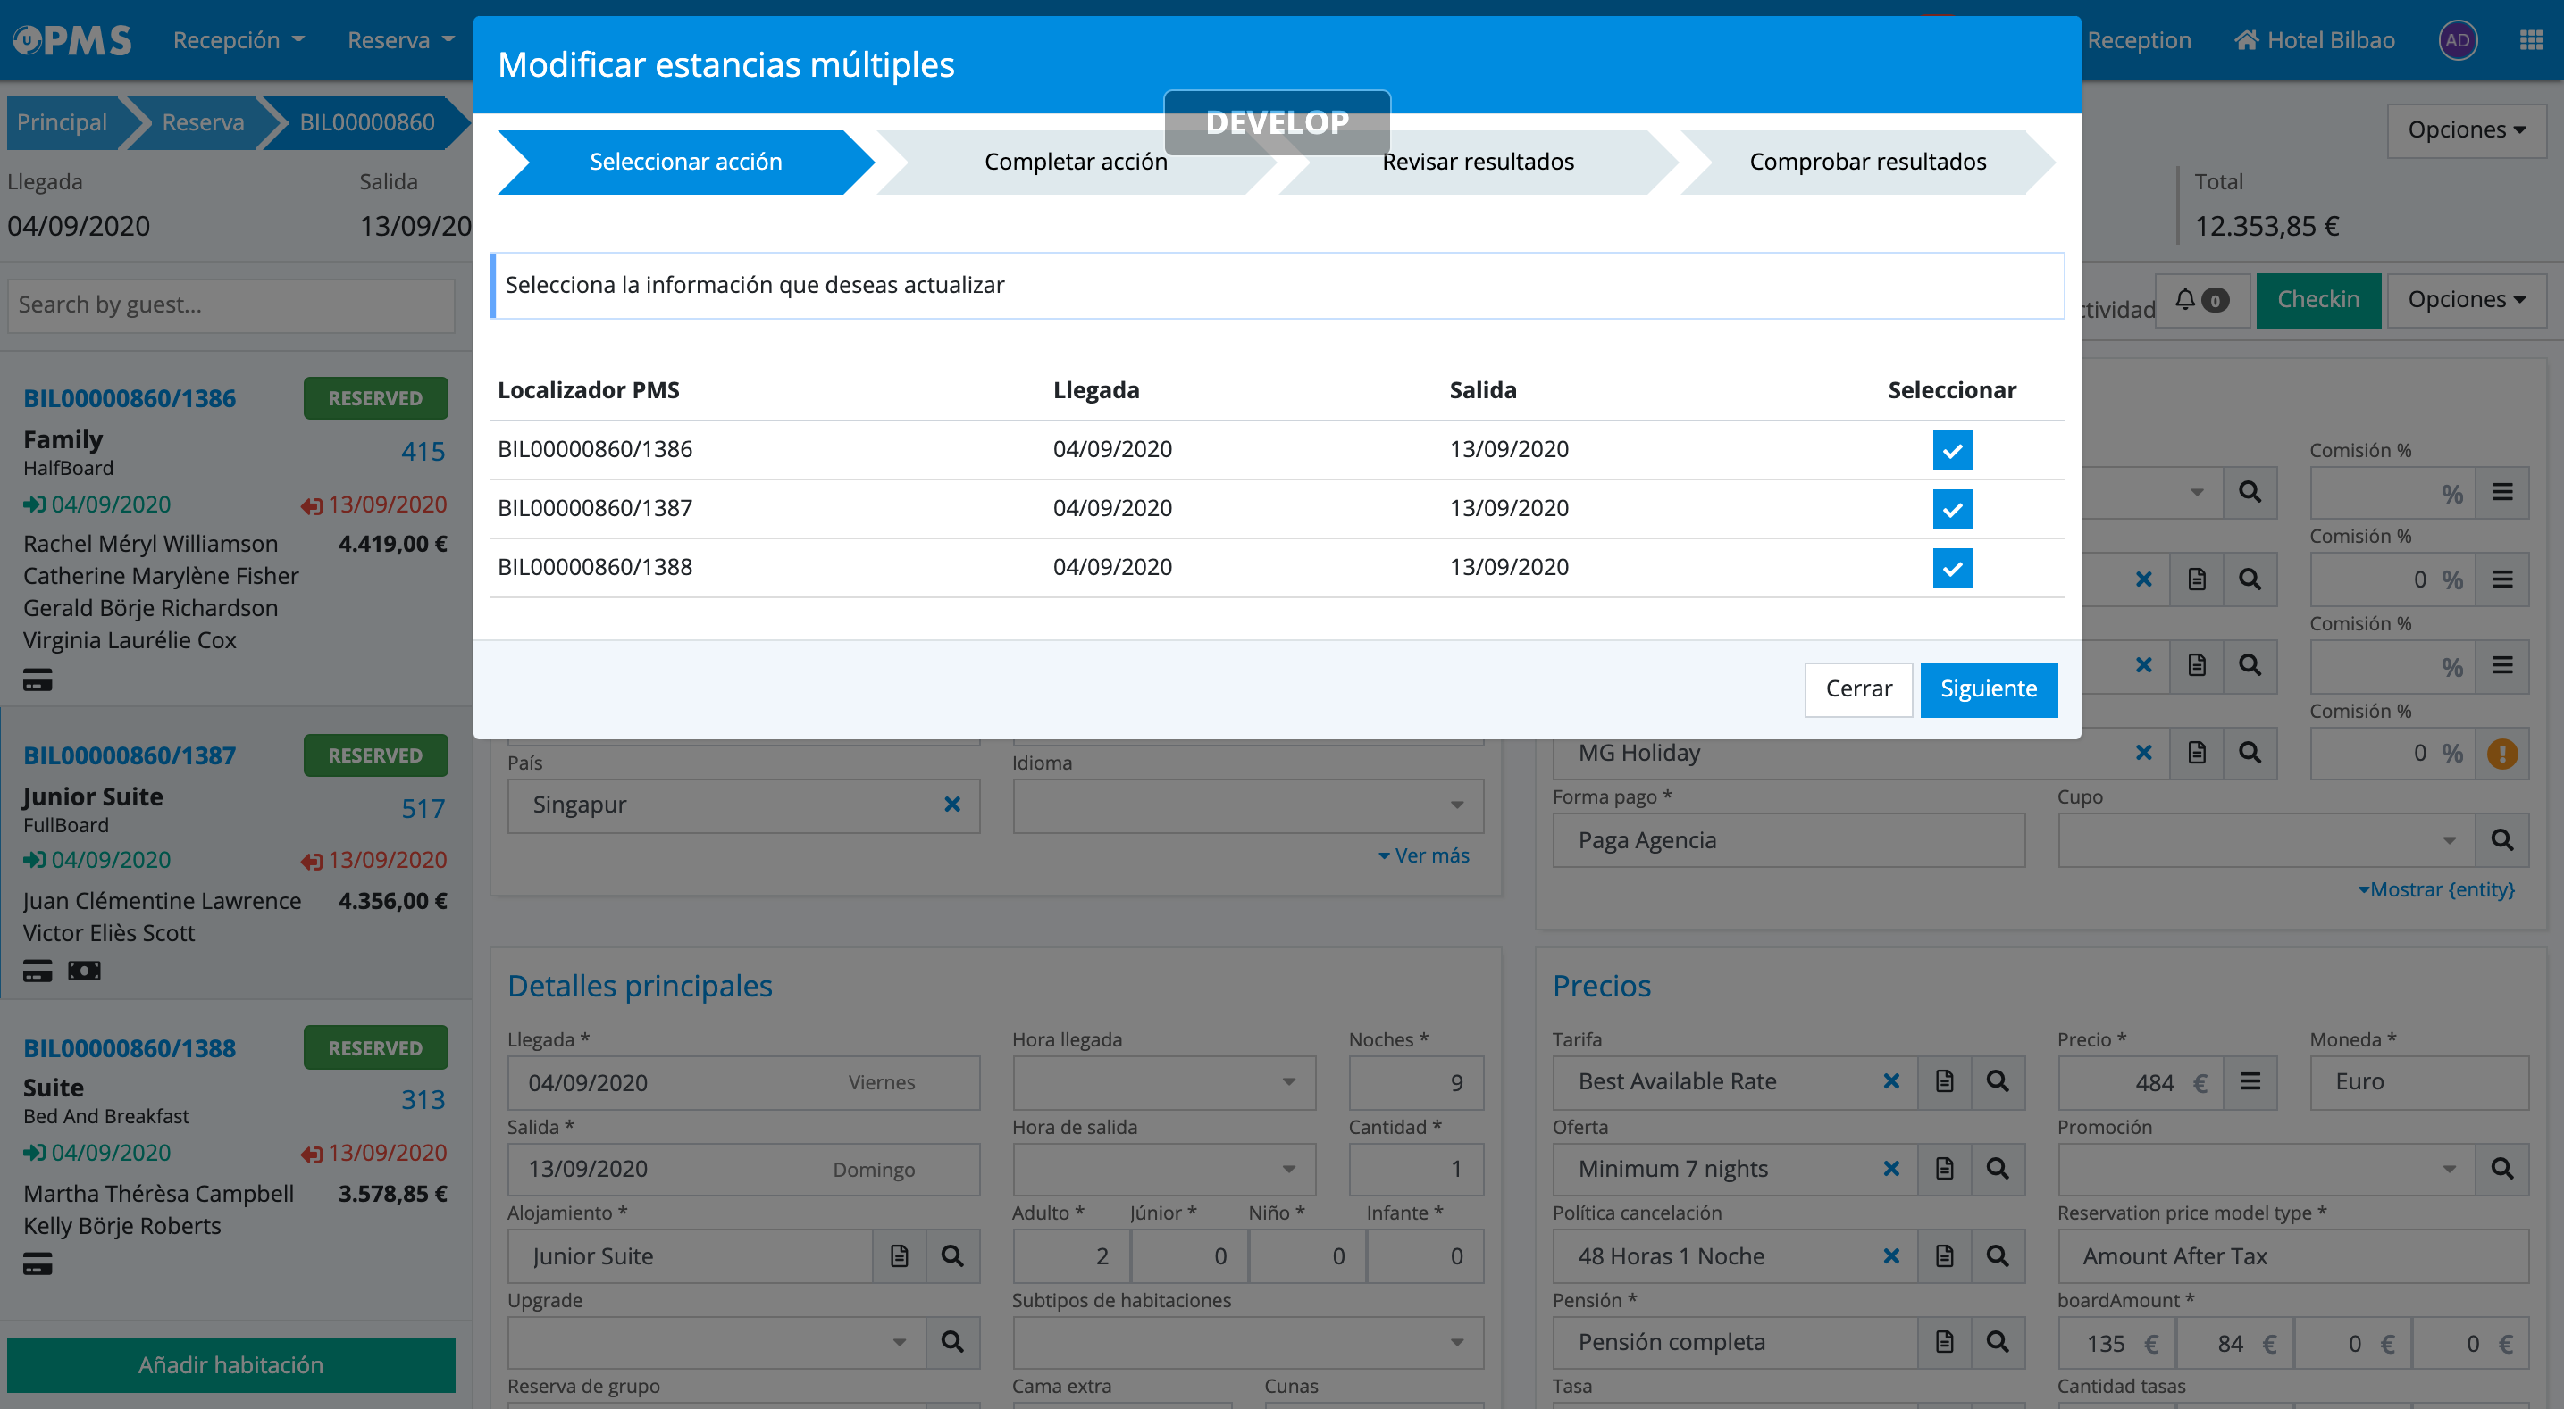Click orange warning icon beside Comisión
The height and width of the screenshot is (1409, 2564).
2502,754
